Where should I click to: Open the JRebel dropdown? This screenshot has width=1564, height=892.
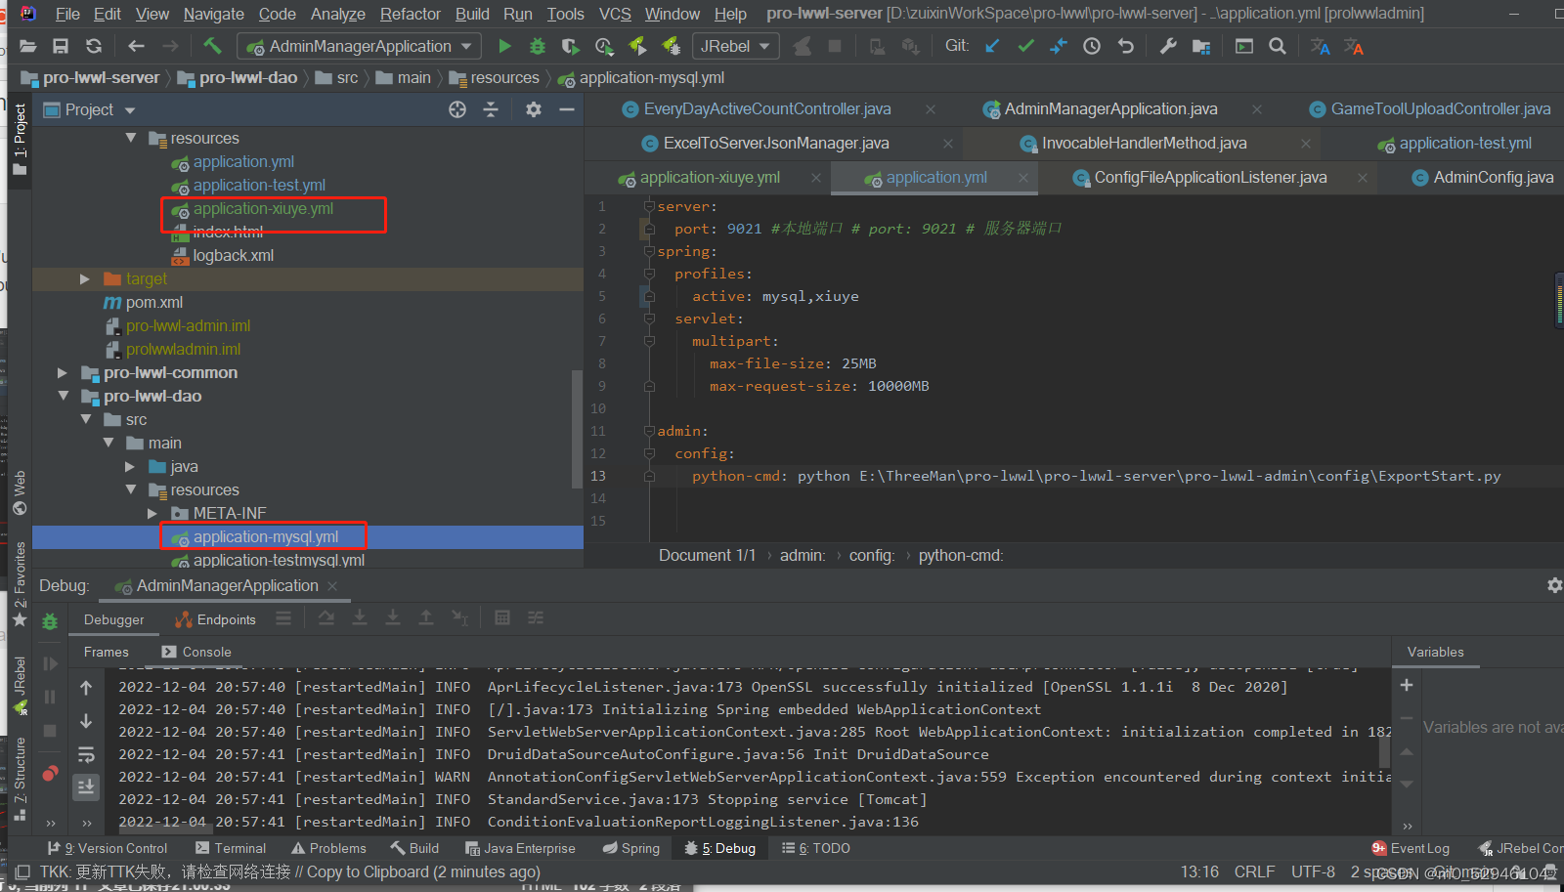(x=735, y=46)
